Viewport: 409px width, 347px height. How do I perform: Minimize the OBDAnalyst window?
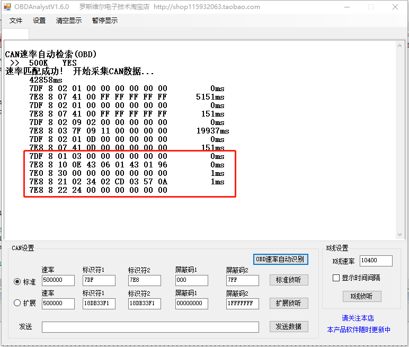pyautogui.click(x=347, y=7)
